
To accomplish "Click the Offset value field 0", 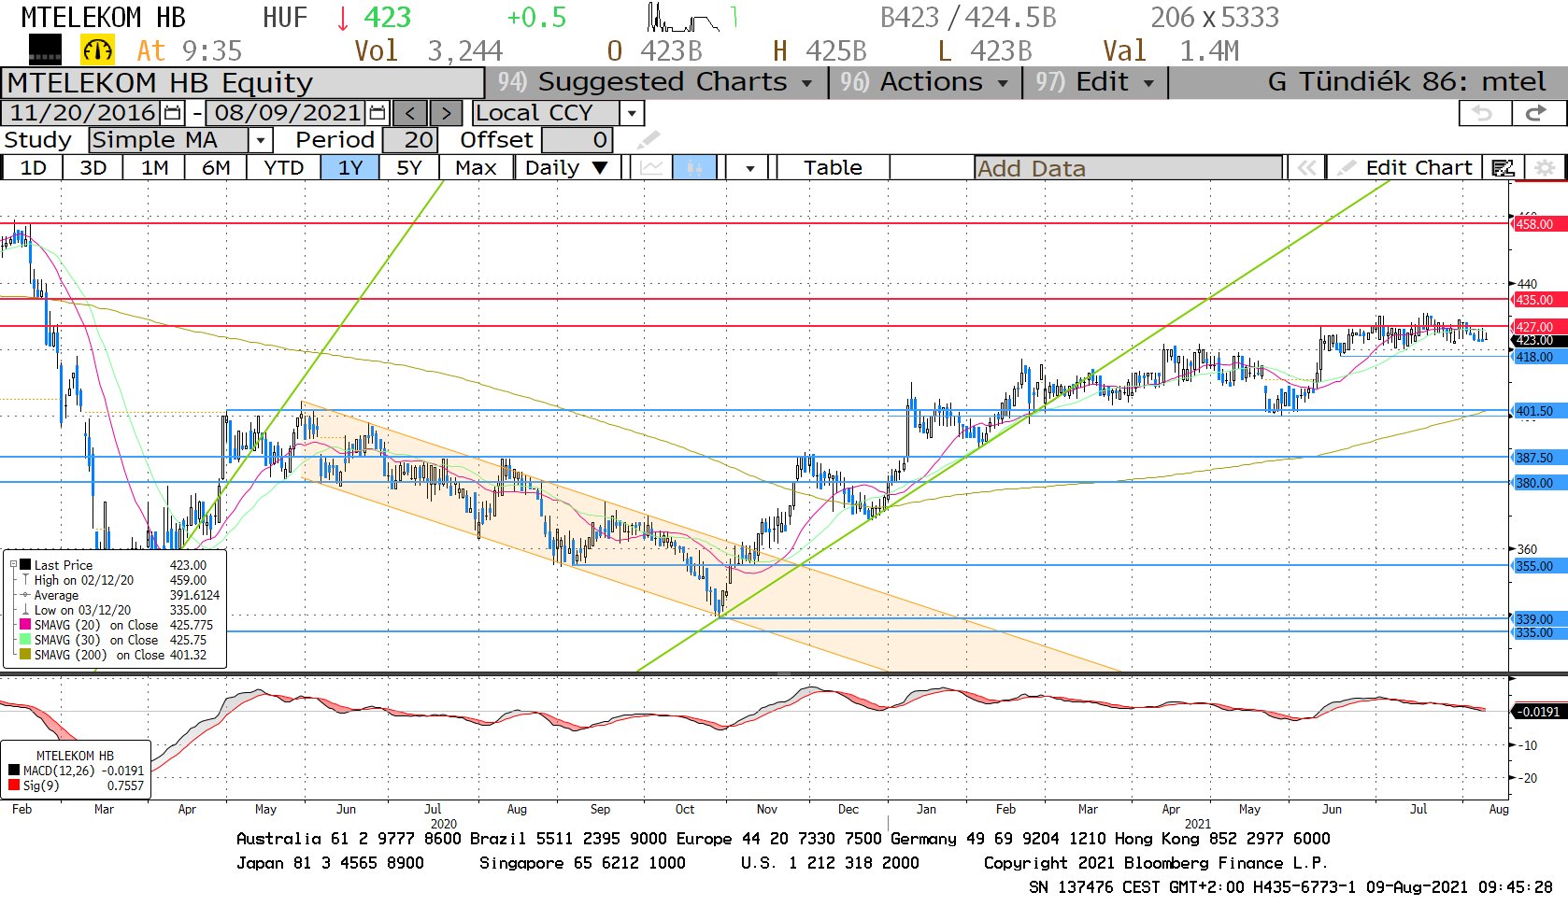I will point(577,140).
